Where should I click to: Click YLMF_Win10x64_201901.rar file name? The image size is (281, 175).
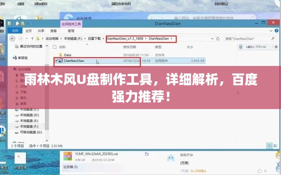point(97,154)
